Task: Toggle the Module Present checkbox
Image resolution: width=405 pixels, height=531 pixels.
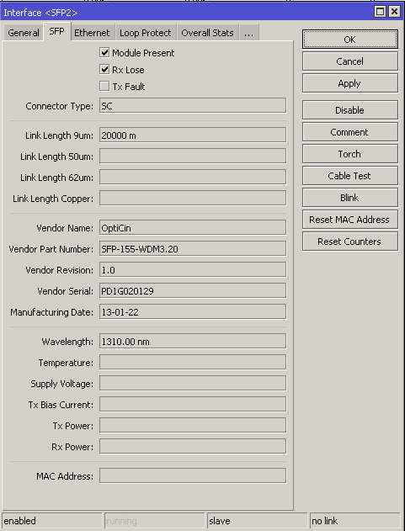Action: pos(104,52)
